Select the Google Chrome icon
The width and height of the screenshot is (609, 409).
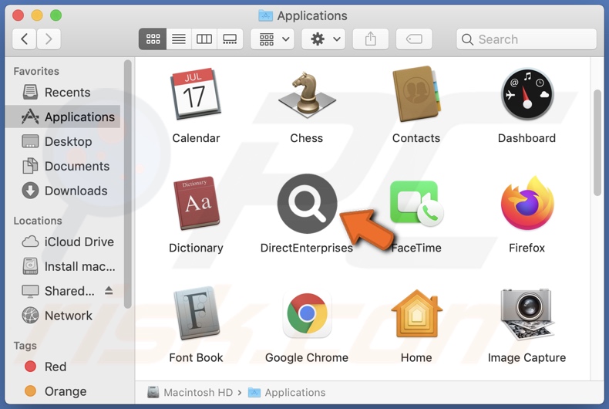click(306, 315)
